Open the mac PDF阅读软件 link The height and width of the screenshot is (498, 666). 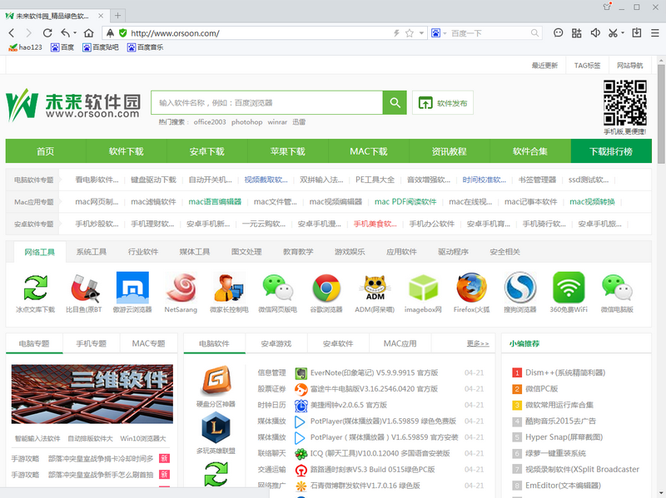405,202
